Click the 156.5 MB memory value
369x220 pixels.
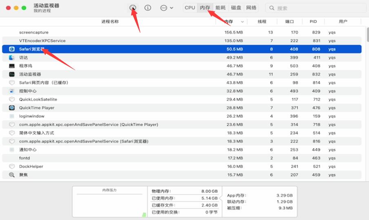click(233, 32)
